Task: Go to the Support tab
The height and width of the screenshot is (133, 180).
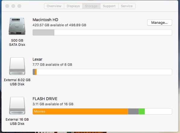Action: point(109,6)
